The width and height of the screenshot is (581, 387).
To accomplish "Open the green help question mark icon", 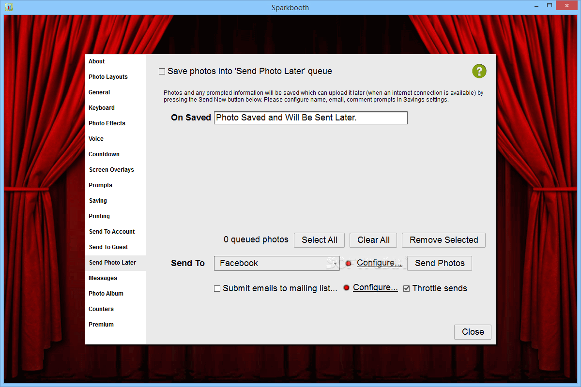I will 479,71.
